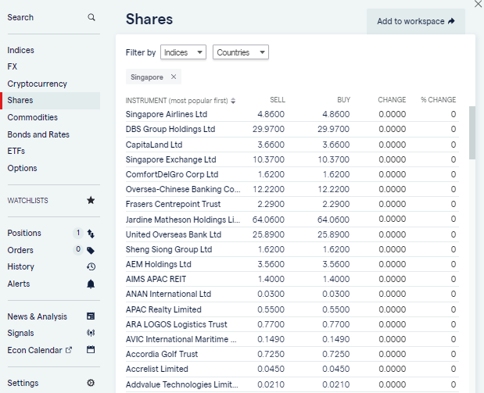The image size is (484, 393).
Task: Click the search magnifier icon
Action: 91,17
